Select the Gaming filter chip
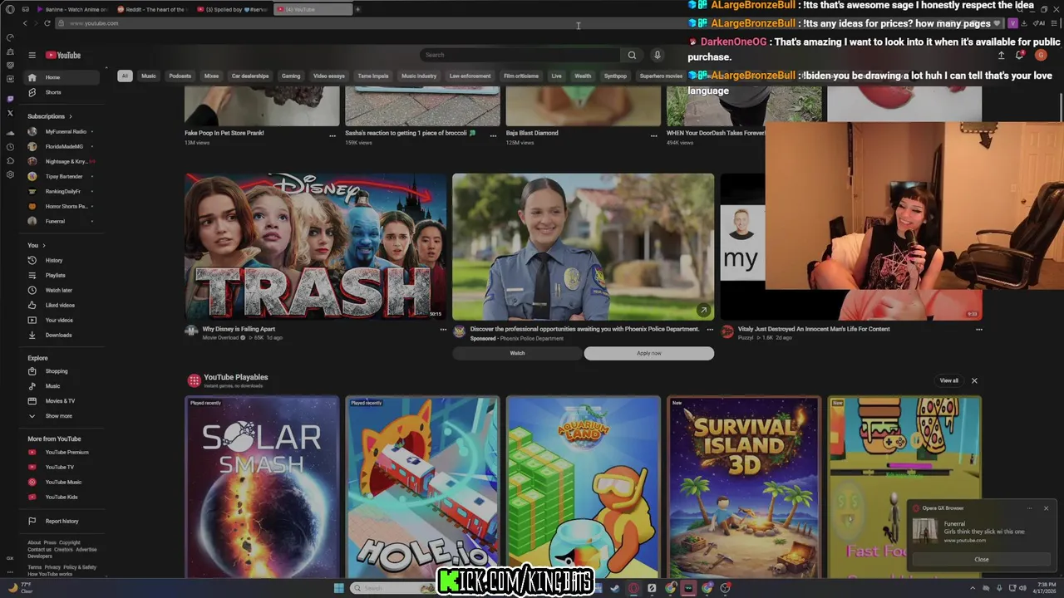Viewport: 1064px width, 598px height. [291, 76]
